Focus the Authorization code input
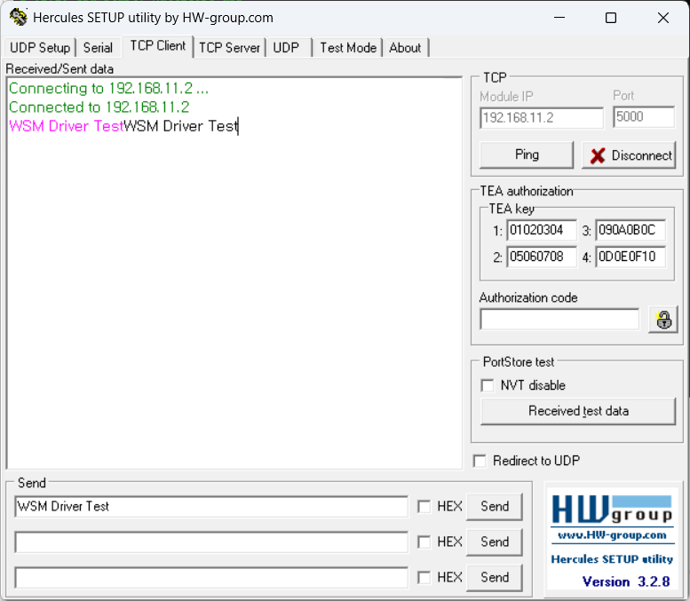The image size is (690, 601). [x=559, y=319]
